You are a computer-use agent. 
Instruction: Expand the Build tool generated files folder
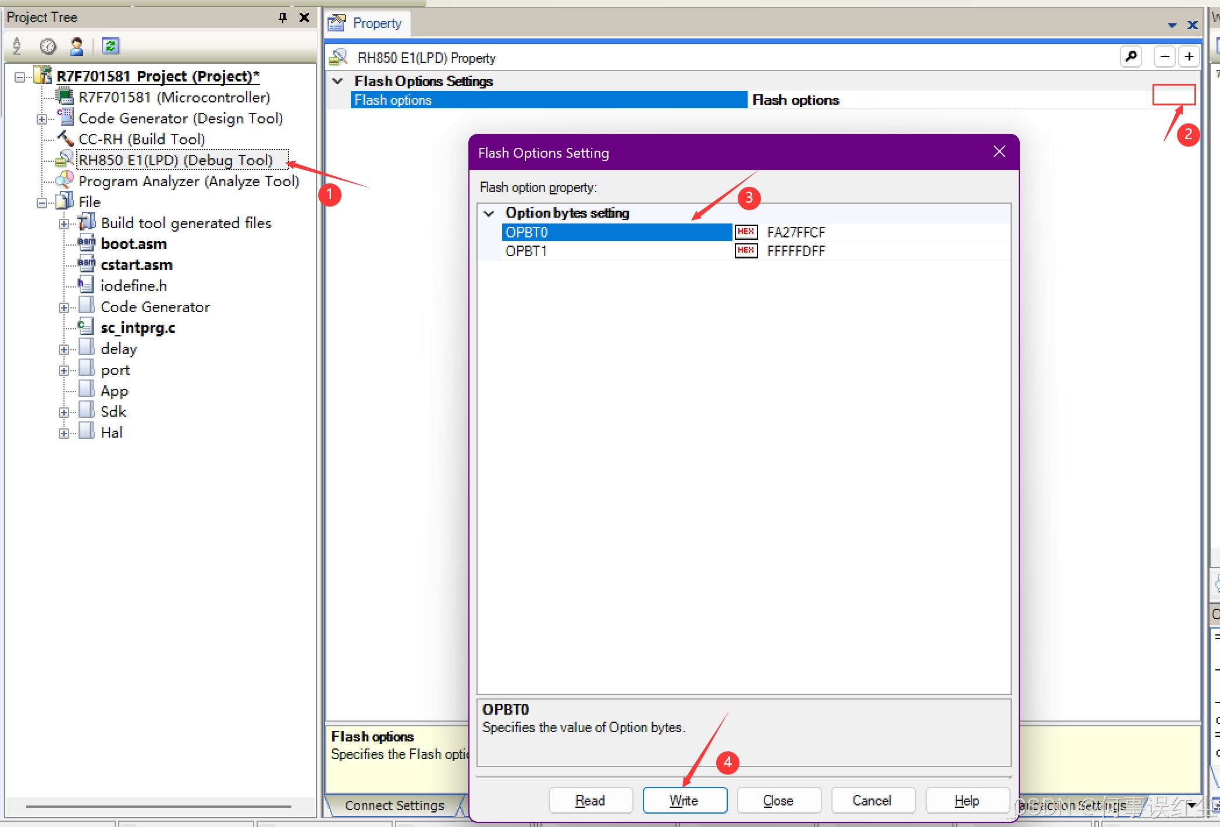tap(64, 224)
